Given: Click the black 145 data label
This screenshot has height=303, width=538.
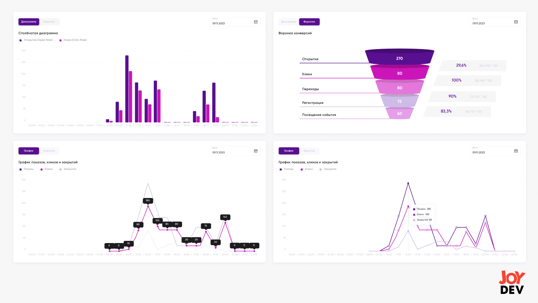Looking at the screenshot, I should tap(225, 217).
